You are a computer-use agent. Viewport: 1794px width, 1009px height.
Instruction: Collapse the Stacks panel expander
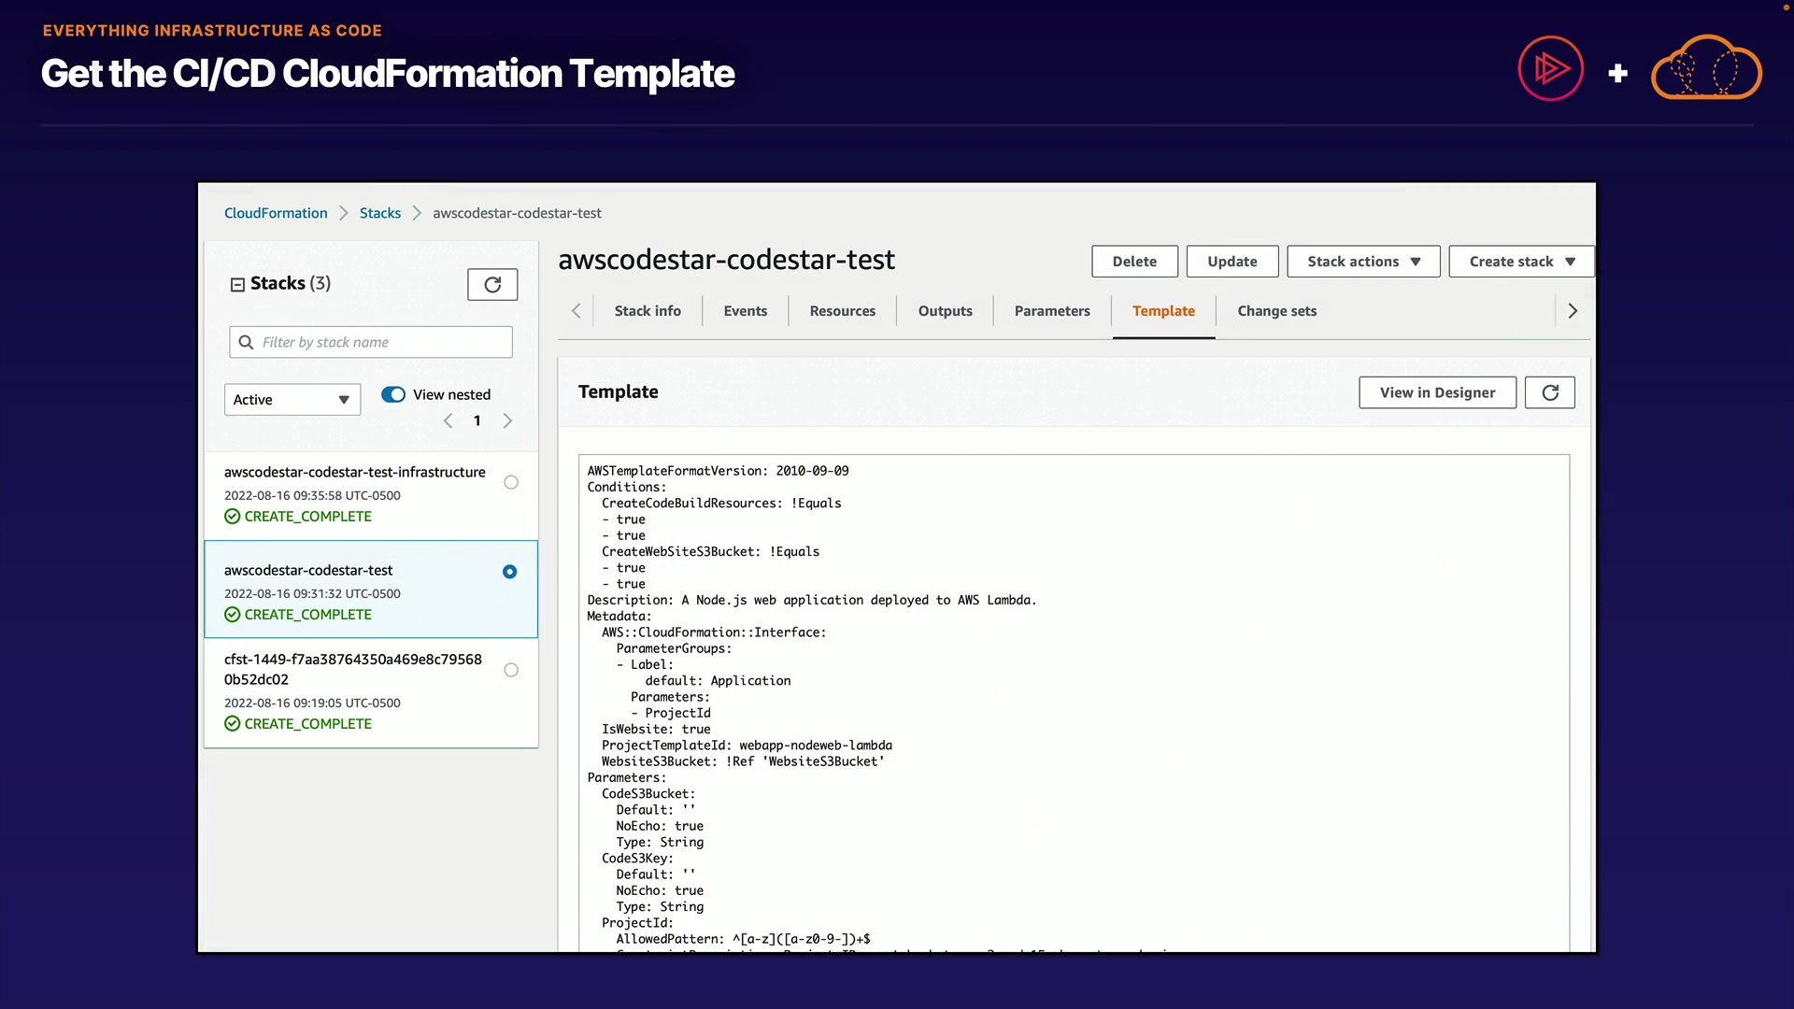tap(237, 284)
